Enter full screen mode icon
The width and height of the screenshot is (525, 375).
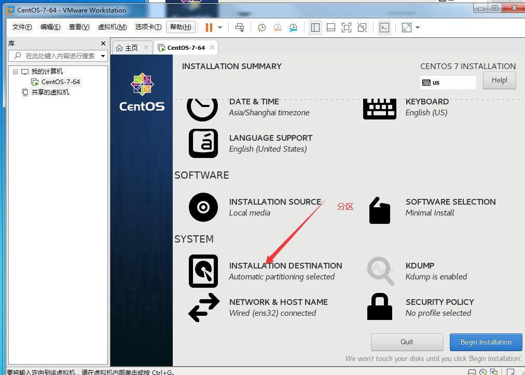347,28
